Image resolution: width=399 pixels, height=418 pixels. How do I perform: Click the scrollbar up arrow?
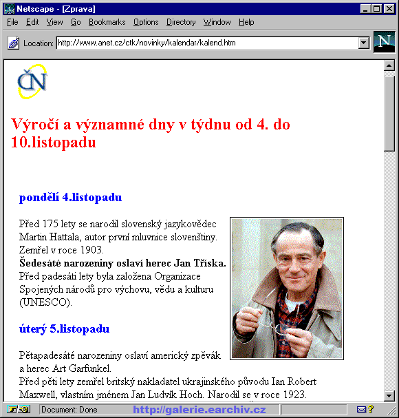tap(389, 65)
